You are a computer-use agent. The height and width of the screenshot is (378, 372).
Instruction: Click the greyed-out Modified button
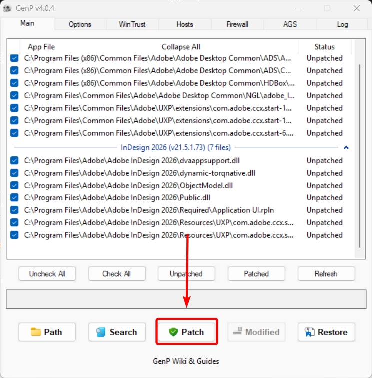pos(256,332)
